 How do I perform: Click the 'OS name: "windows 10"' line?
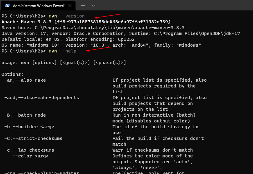(x=101, y=45)
